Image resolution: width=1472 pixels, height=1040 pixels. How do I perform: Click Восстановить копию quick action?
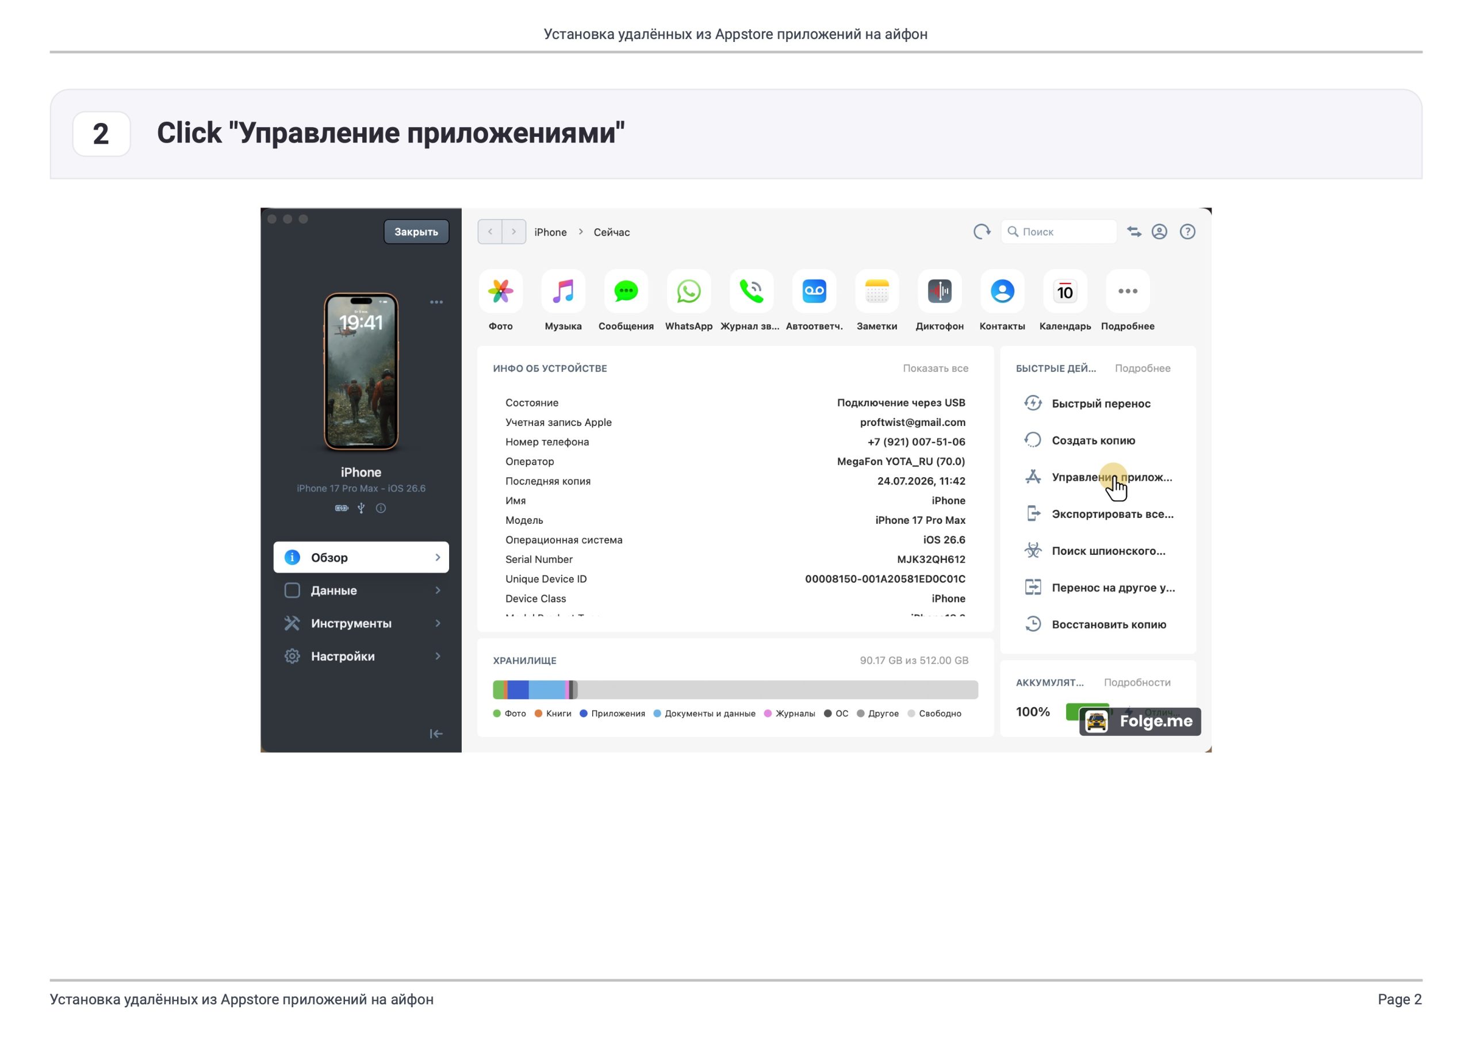[1097, 624]
